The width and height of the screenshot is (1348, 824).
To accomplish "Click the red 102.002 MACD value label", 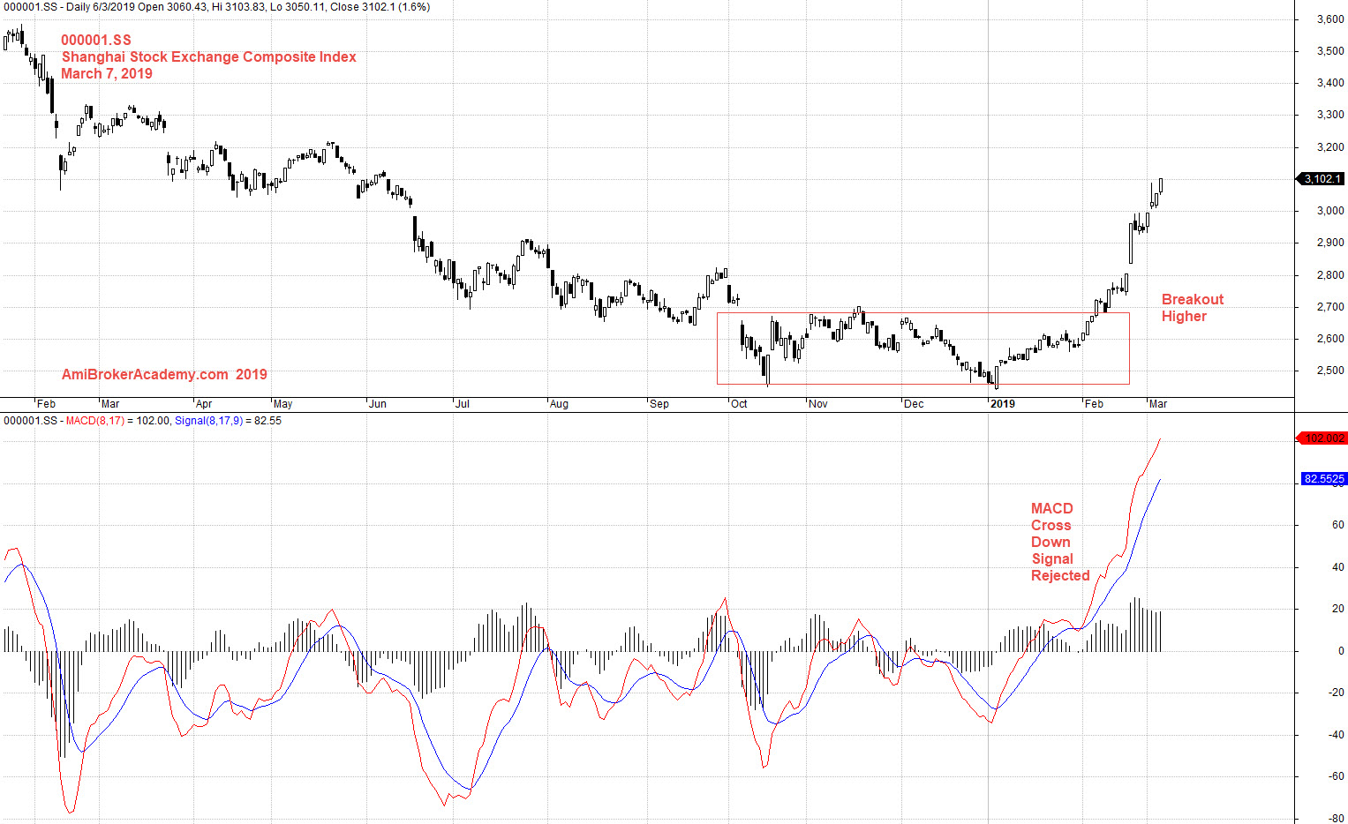I will (x=1322, y=438).
